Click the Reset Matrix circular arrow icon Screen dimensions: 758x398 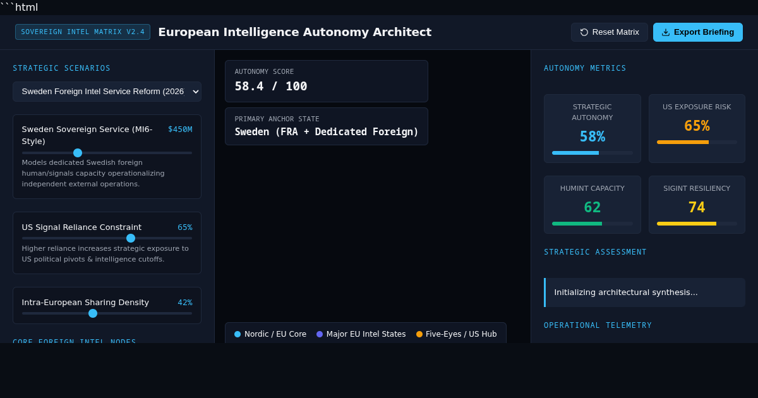tap(584, 32)
